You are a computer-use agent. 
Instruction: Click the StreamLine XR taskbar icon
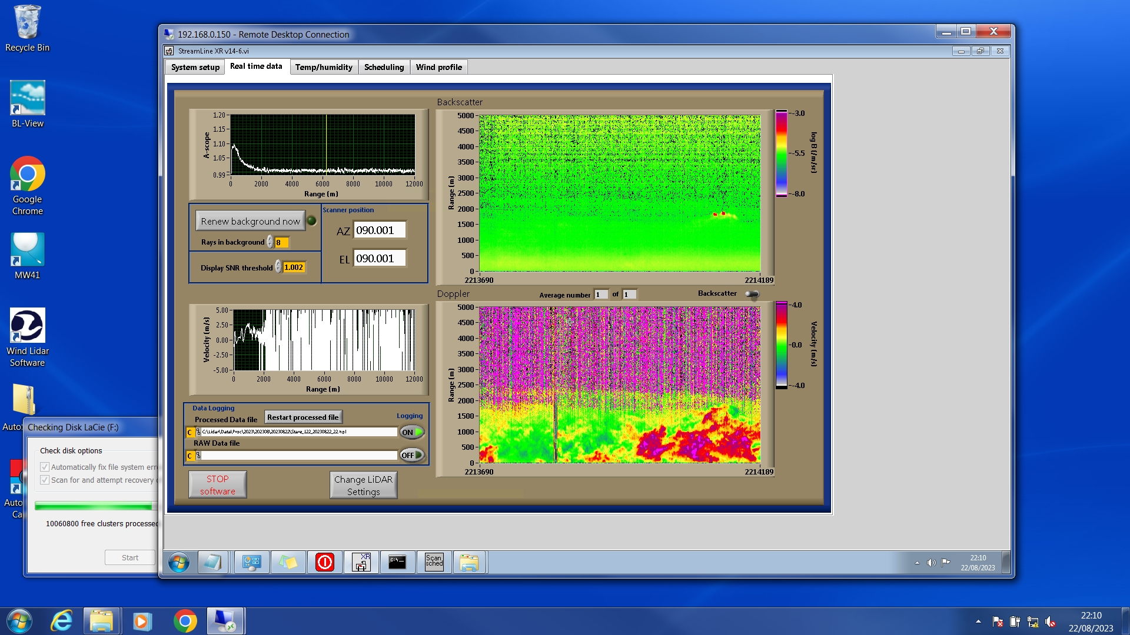point(361,563)
